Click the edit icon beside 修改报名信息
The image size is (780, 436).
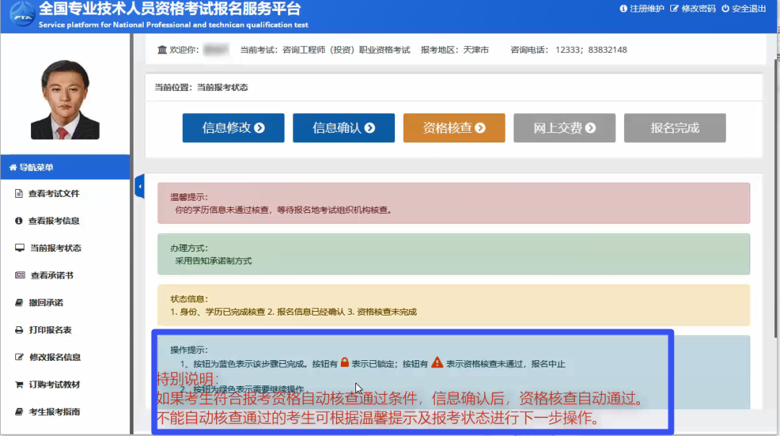coord(19,357)
